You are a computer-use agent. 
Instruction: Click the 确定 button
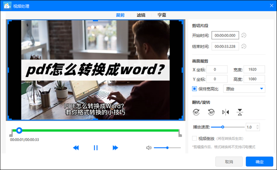pyautogui.click(x=259, y=161)
